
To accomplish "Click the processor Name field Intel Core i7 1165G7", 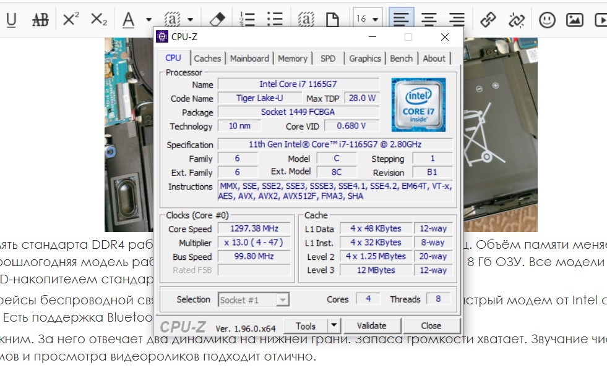I will (298, 84).
